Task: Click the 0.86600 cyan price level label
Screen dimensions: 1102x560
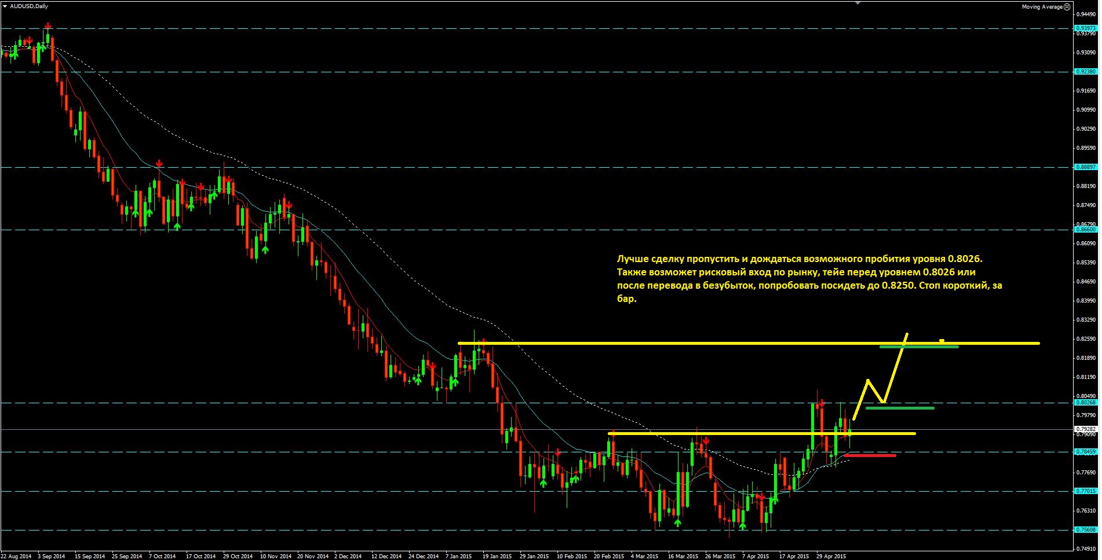Action: [1086, 230]
